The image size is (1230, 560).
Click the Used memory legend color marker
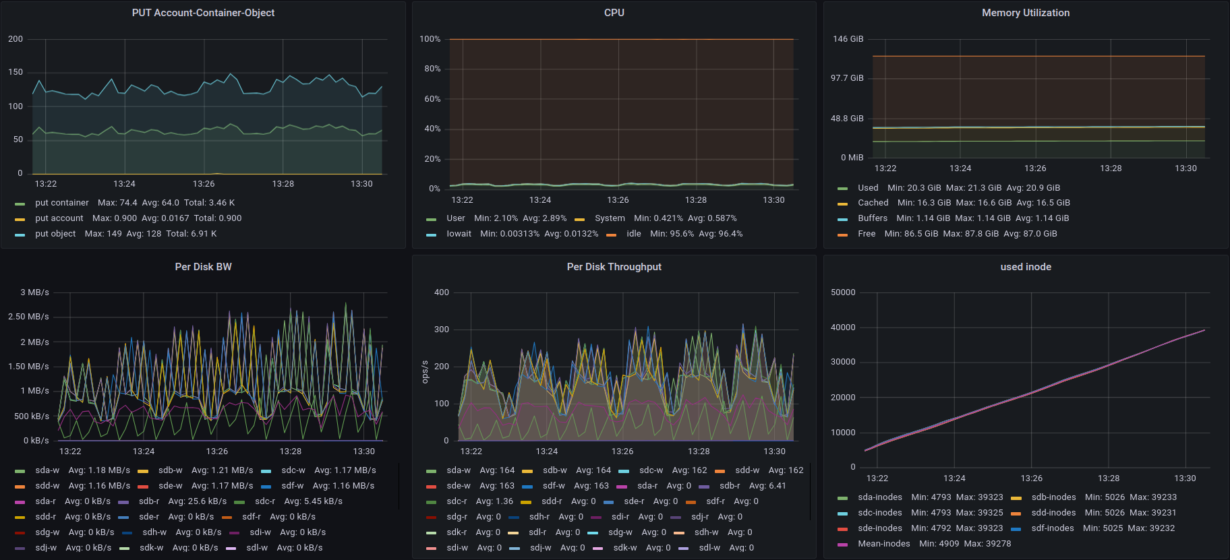(842, 189)
